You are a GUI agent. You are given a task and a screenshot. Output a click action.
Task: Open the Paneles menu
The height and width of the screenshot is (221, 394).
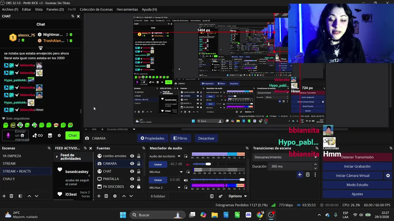point(55,10)
